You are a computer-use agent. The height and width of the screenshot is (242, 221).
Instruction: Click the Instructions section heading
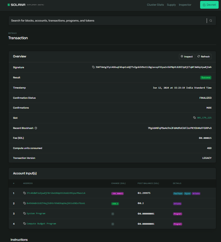(x=19, y=240)
